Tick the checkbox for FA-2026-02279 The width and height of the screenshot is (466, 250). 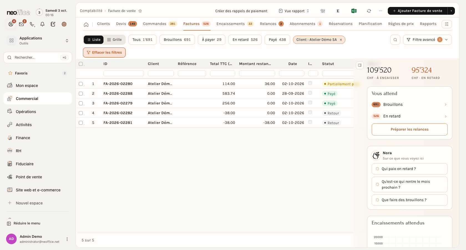pyautogui.click(x=81, y=103)
